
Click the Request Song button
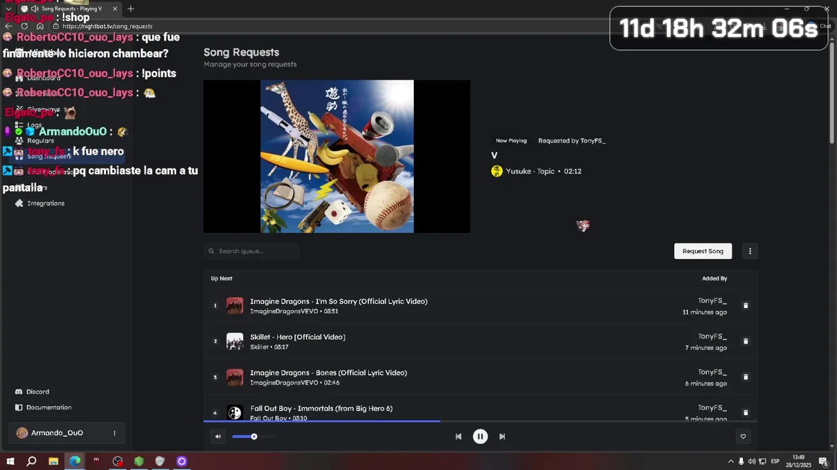click(703, 251)
